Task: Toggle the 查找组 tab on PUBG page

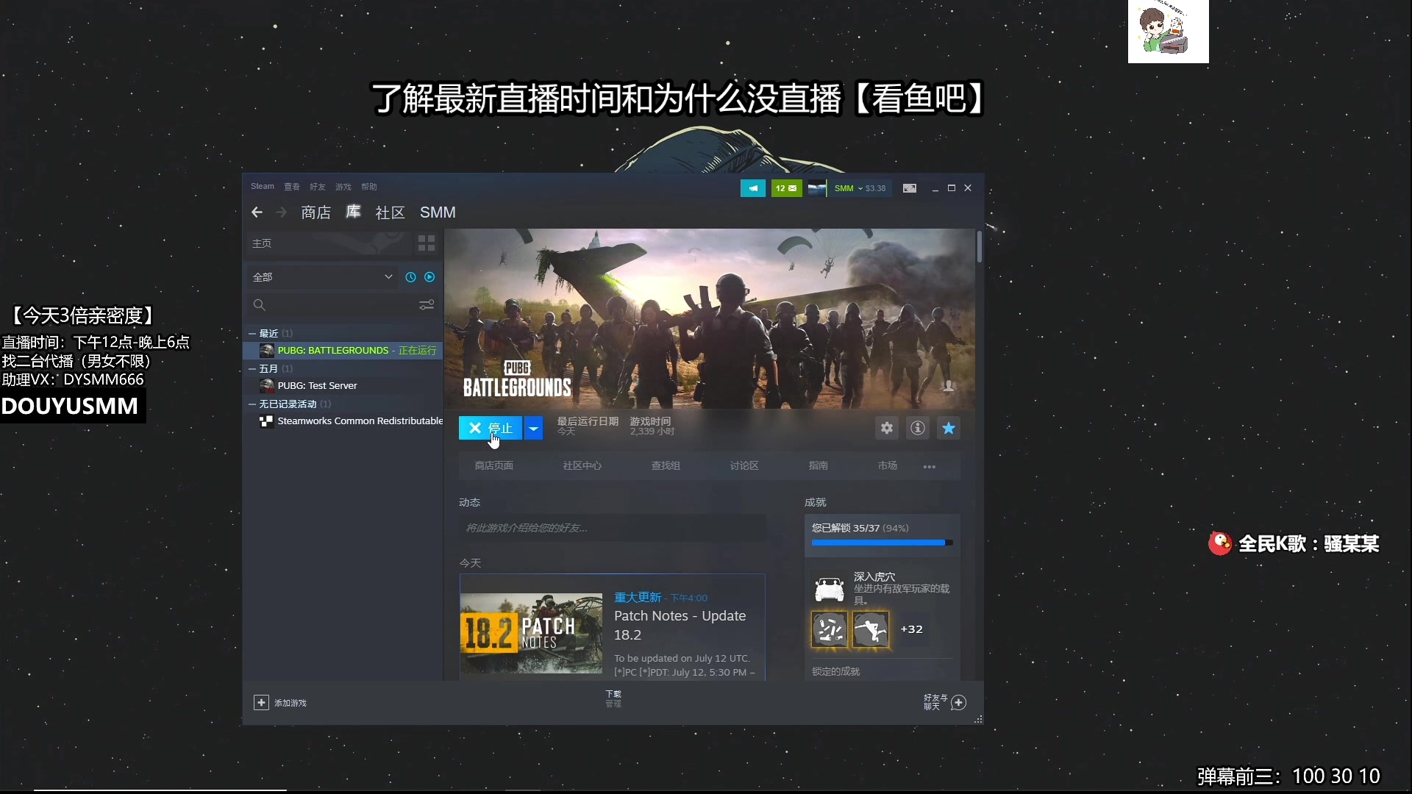Action: [666, 465]
